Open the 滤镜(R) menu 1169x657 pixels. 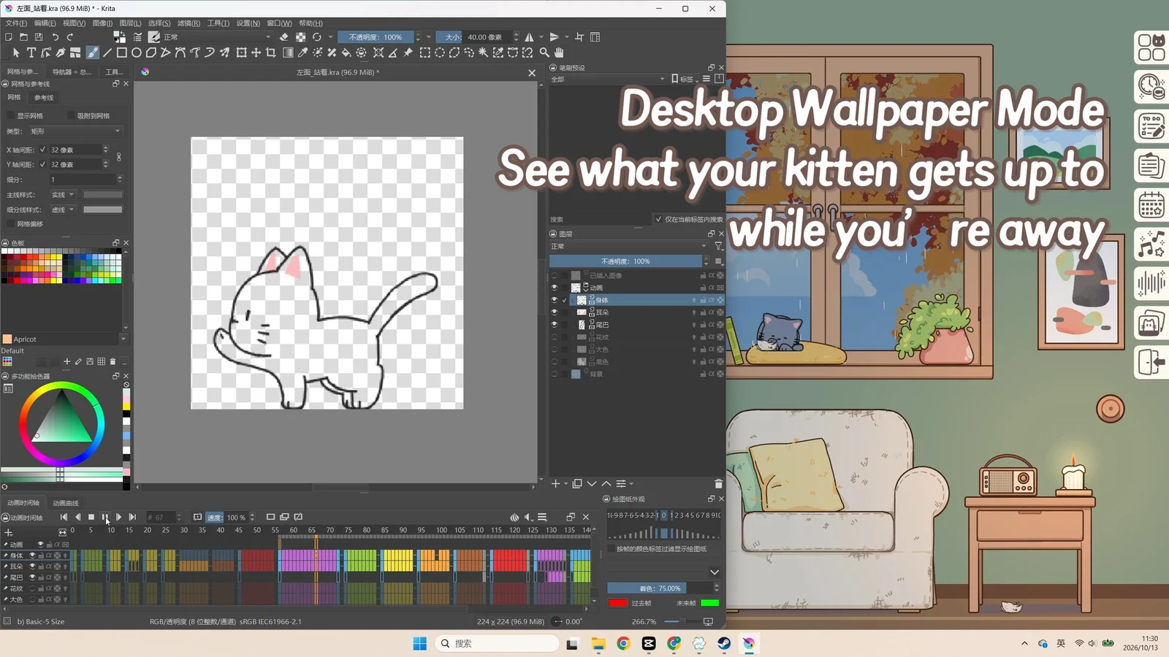coord(189,23)
